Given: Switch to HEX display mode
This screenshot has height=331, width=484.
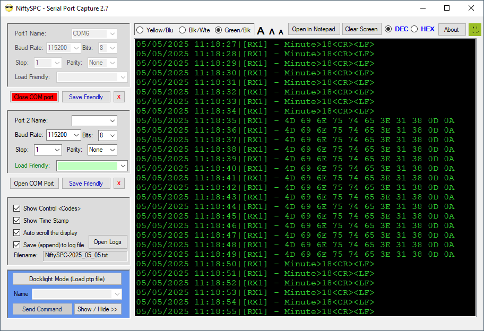Looking at the screenshot, I should point(422,29).
